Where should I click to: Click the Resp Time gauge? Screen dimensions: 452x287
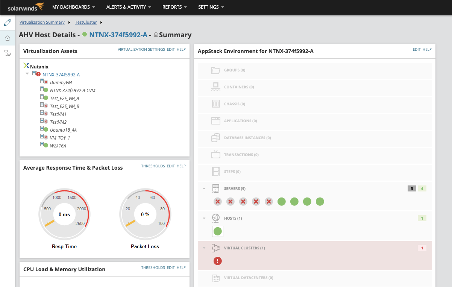click(x=64, y=214)
